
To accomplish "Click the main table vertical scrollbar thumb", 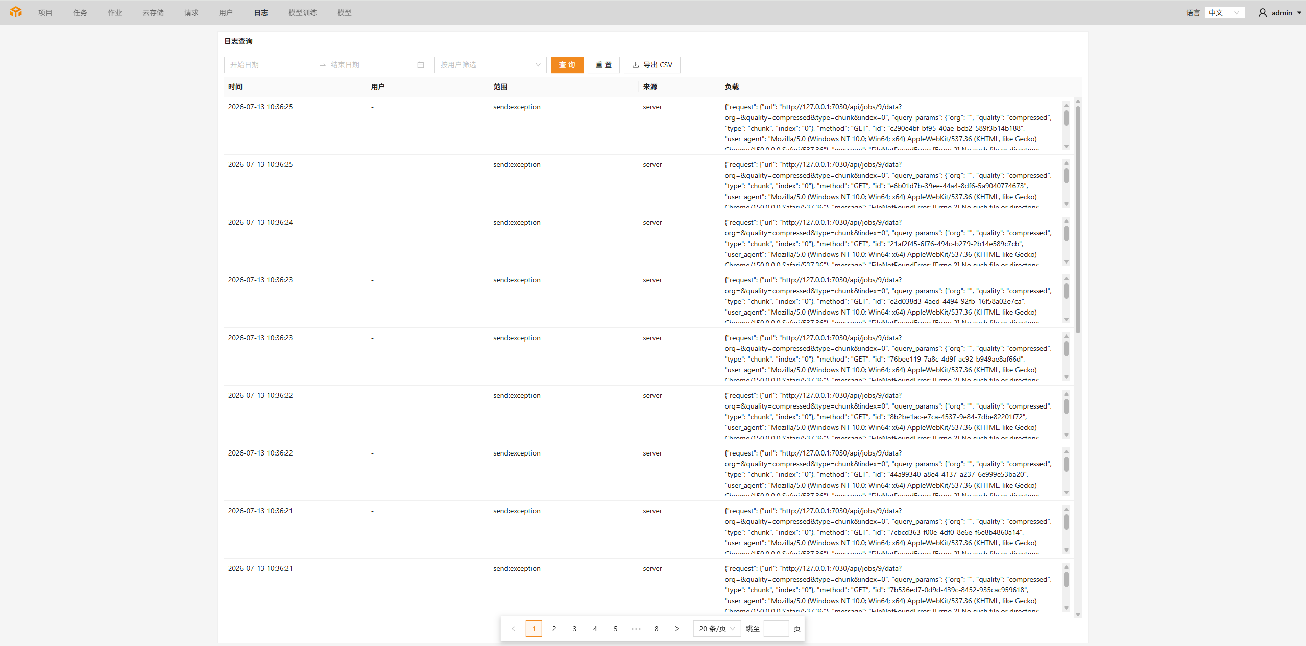I will (1078, 220).
